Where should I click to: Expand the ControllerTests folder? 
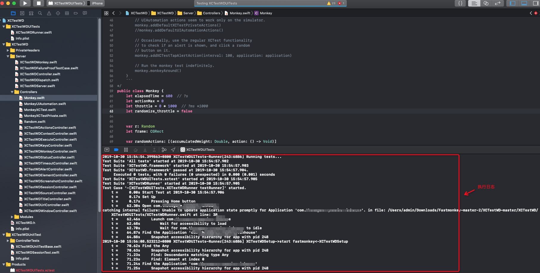point(8,241)
